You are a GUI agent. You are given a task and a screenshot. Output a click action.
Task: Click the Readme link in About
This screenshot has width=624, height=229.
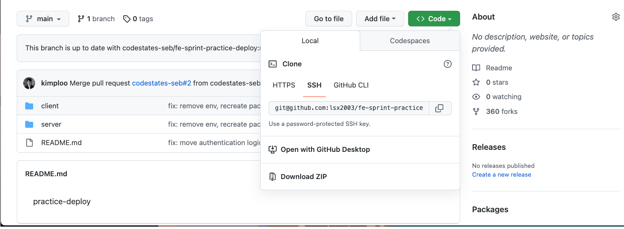click(499, 68)
